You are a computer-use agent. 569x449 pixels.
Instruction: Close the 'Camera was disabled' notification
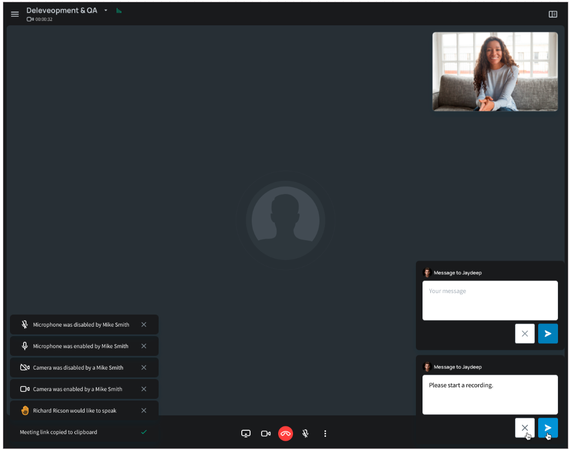coord(144,367)
